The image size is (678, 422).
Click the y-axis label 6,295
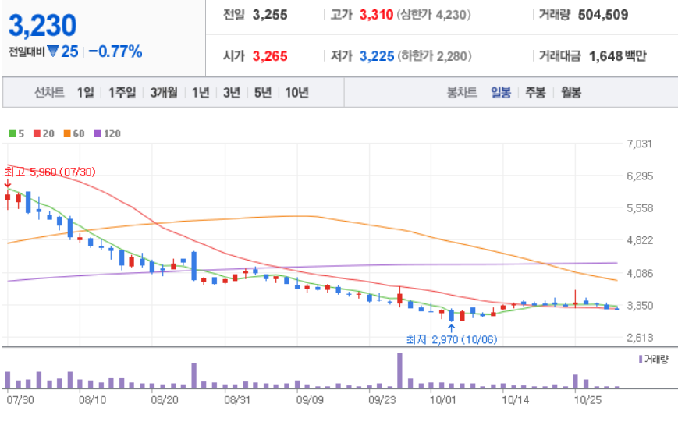tap(640, 176)
